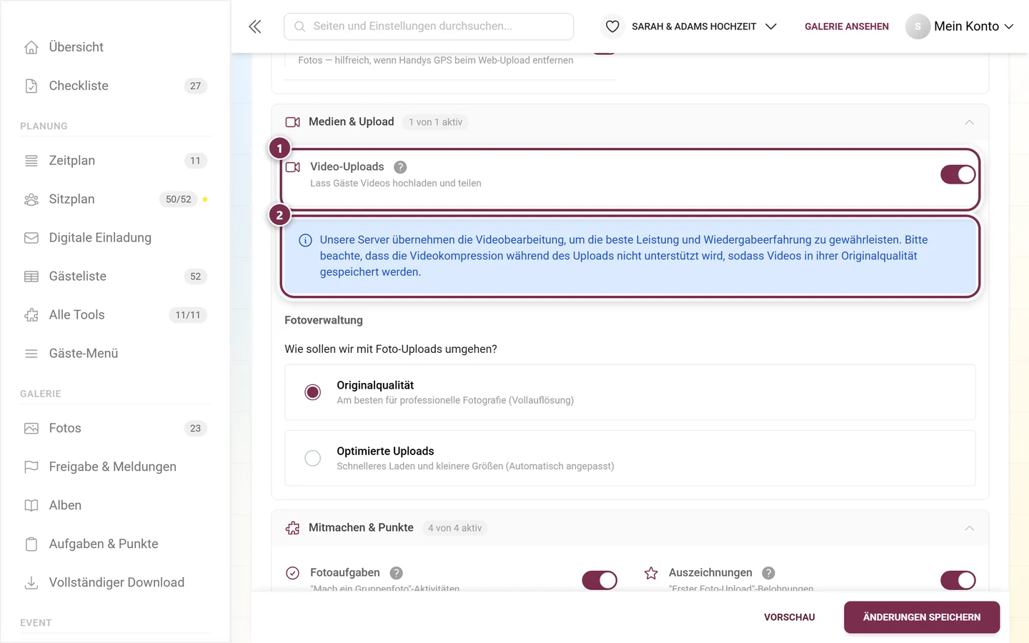Click the Auszeichnungen help question mark

(x=768, y=573)
